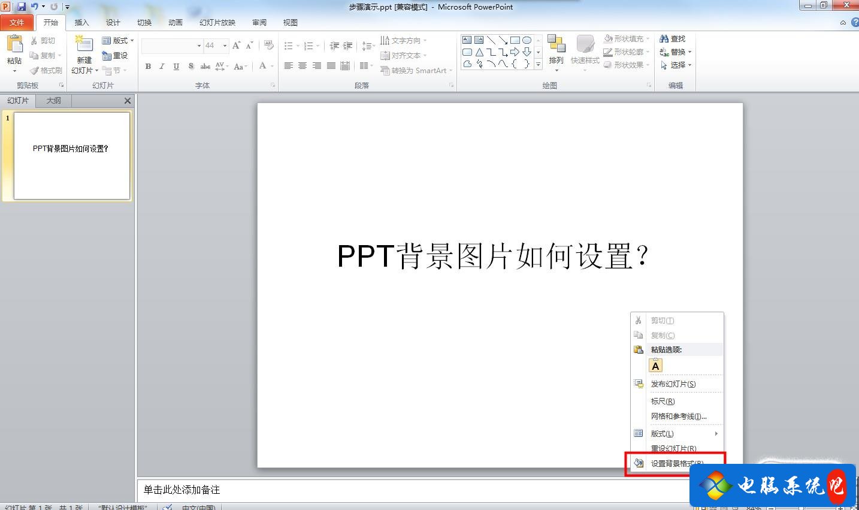Pick the straight line shape
Screen dimensions: 859x510
pos(491,40)
